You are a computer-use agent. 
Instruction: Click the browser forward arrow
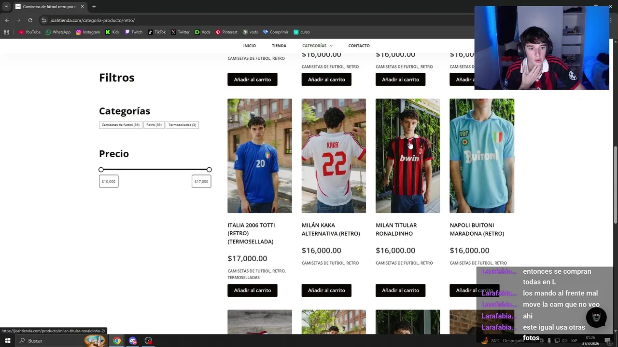pyautogui.click(x=18, y=20)
